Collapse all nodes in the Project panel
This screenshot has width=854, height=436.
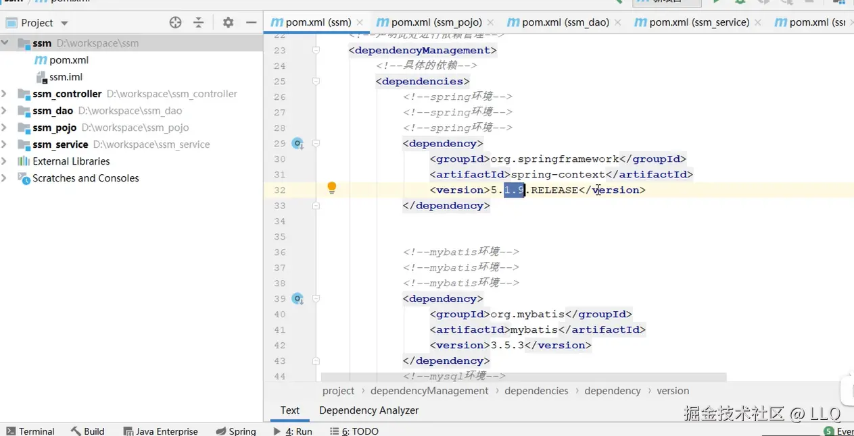198,22
